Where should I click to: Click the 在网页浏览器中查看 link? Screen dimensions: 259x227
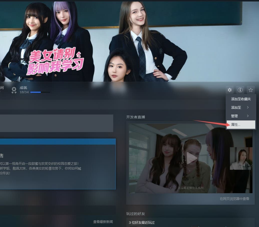pyautogui.click(x=234, y=199)
